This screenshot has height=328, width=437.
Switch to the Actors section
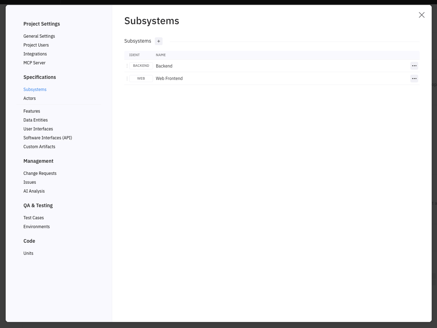(x=29, y=98)
